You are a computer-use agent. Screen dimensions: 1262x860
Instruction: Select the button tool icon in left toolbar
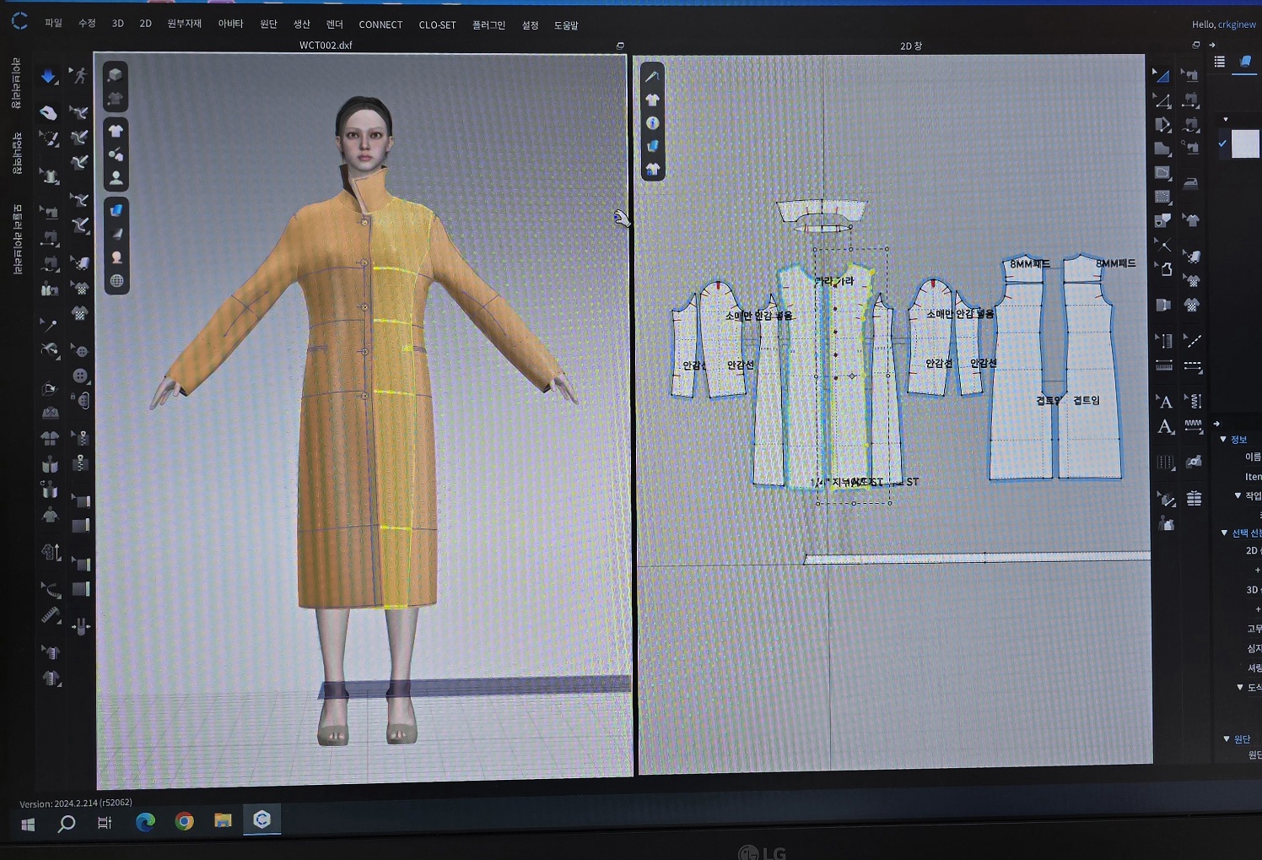coord(80,376)
